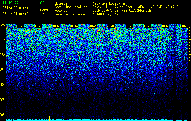
Task: Click observer name Masayuki Kobayashi
Action: point(109,3)
